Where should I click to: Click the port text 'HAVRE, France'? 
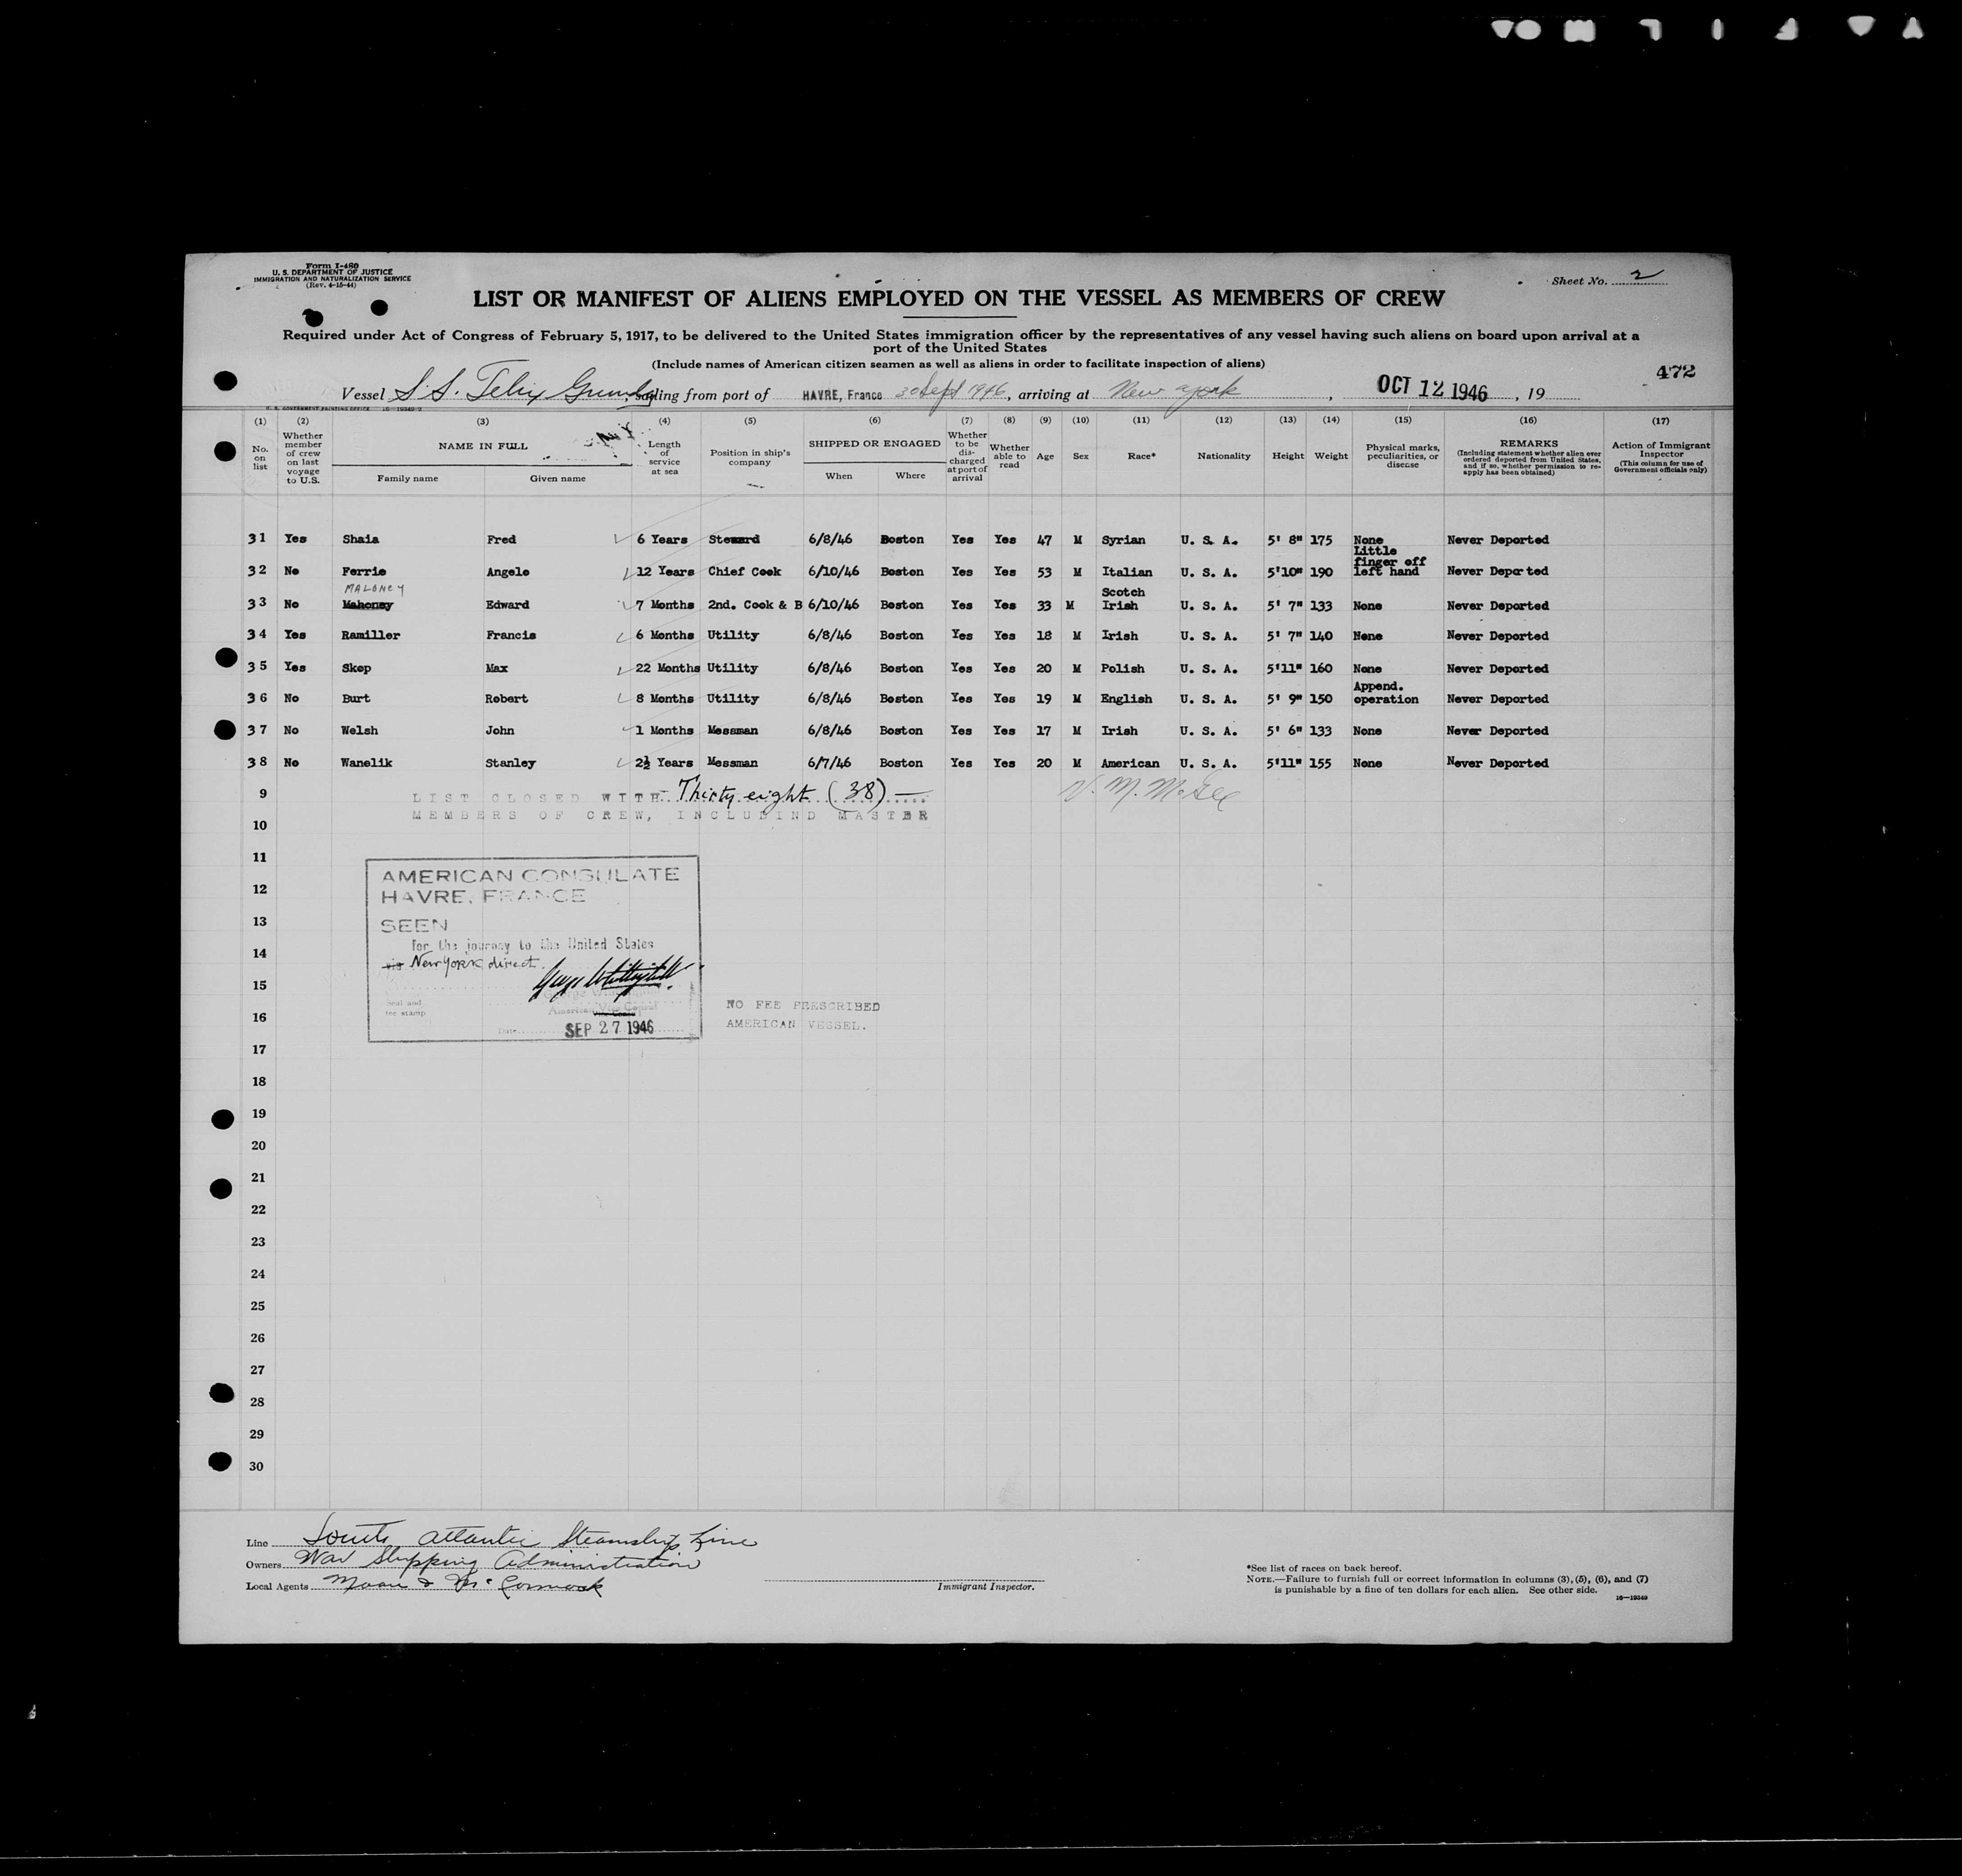(842, 396)
